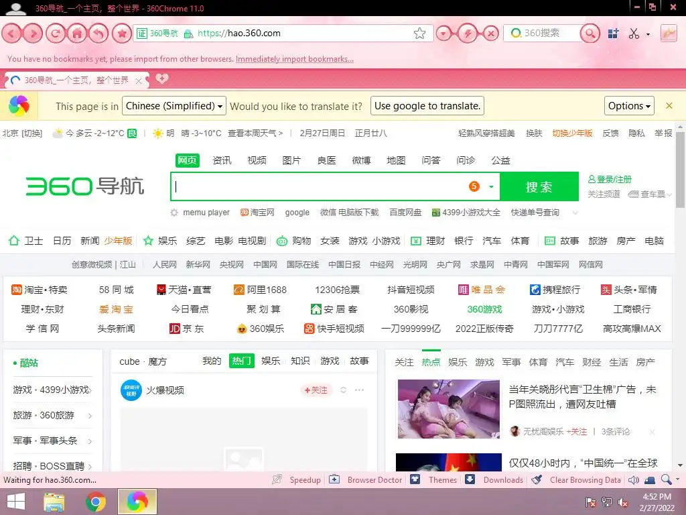Expand the Options dropdown in translate bar
The height and width of the screenshot is (515, 686).
click(629, 106)
